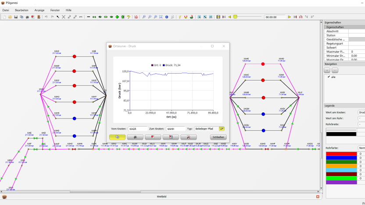Click the Druck 71,54 chart legend entry
365x205 pixels.
172,65
